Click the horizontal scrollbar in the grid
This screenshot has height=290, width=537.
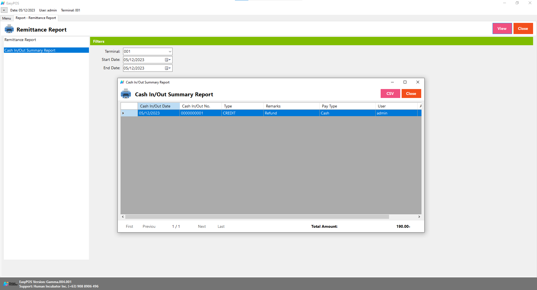(257, 217)
